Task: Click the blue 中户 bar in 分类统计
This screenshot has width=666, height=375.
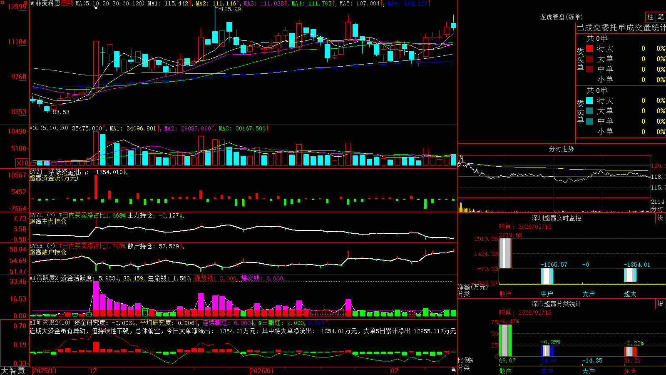Action: click(x=547, y=351)
